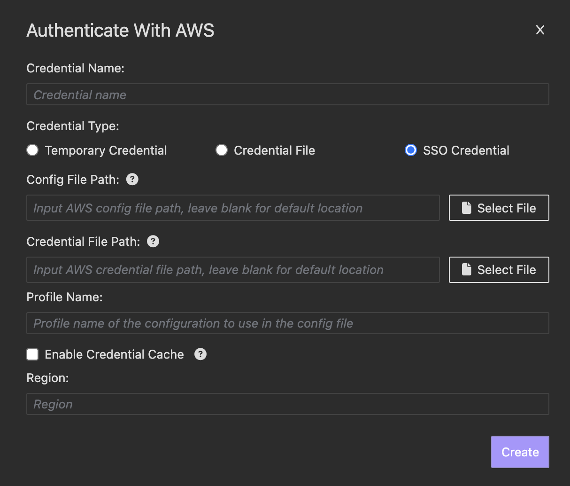The width and height of the screenshot is (570, 486).
Task: Focus the AWS credential file path input
Action: tap(233, 269)
